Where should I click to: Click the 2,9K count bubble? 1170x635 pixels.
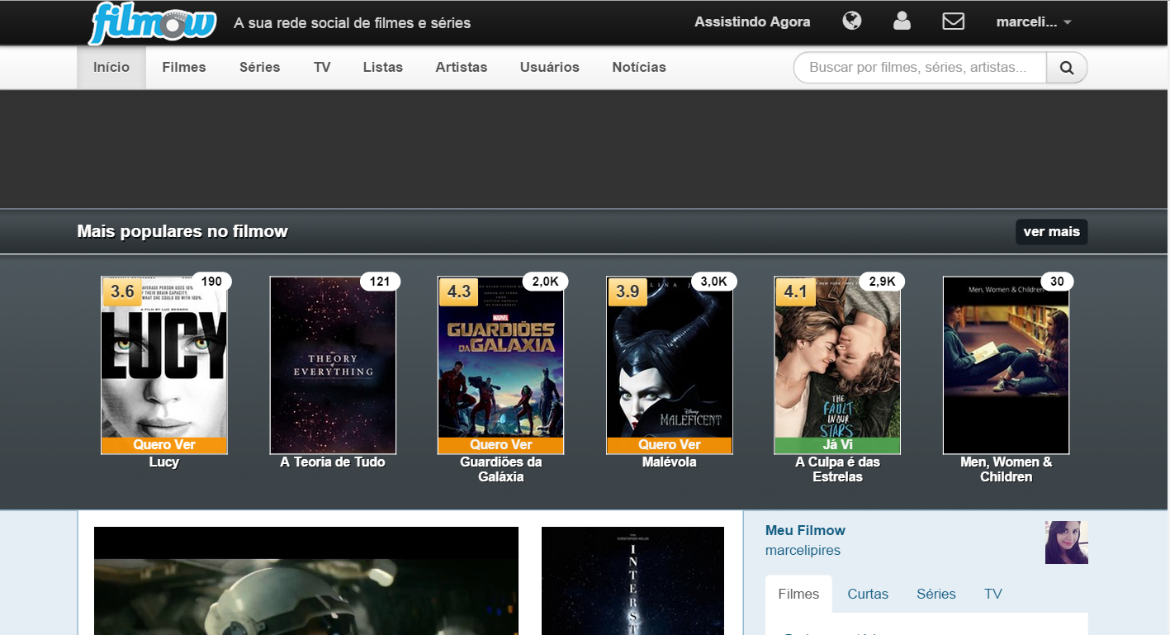click(882, 282)
